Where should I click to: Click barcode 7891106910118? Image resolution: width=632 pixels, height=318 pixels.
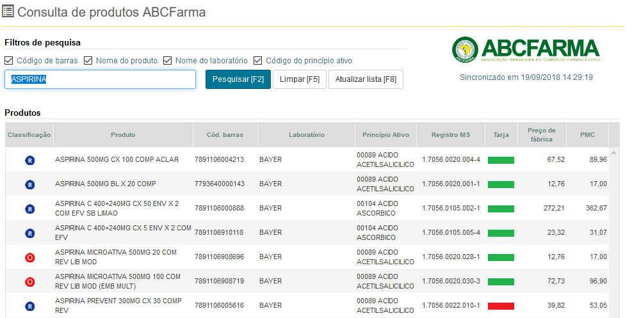219,232
